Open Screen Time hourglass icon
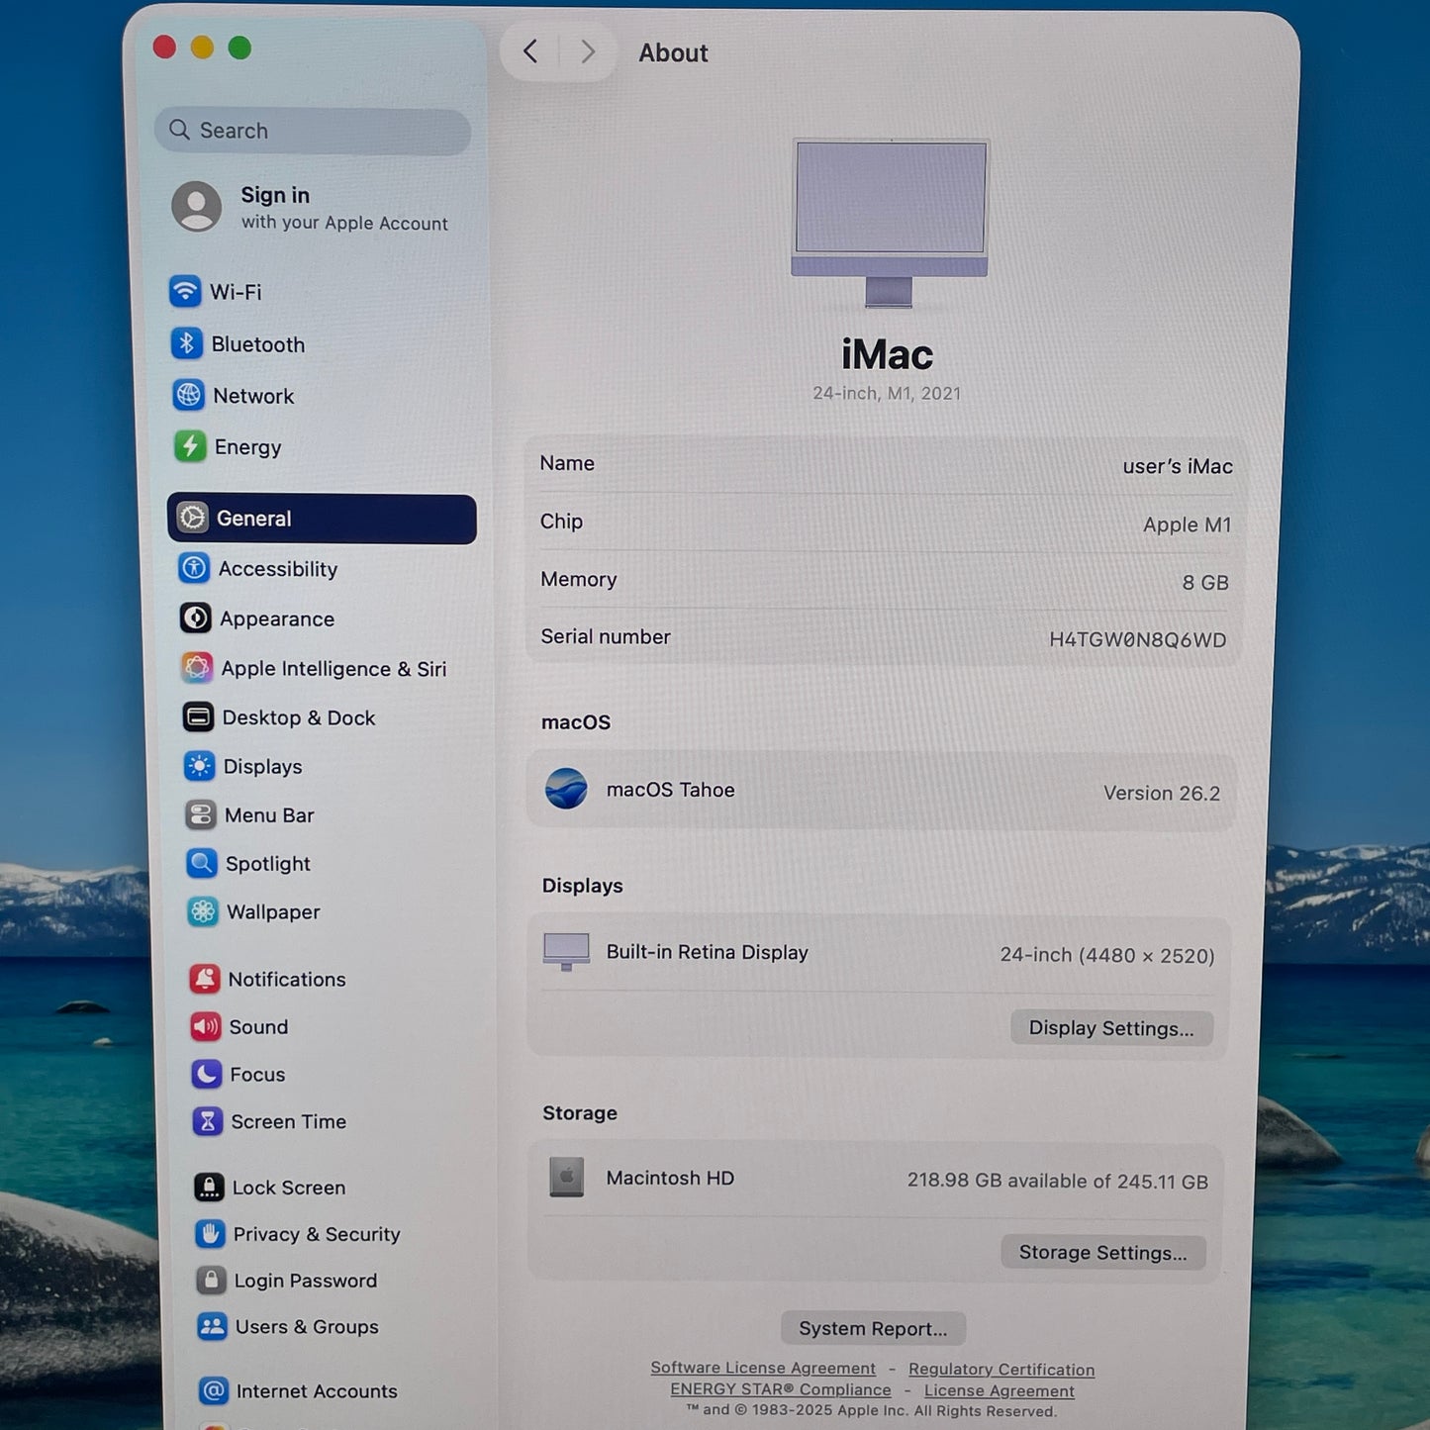The image size is (1430, 1430). 208,1121
